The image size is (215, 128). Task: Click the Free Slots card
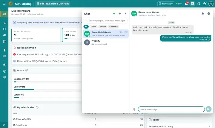(x=72, y=35)
